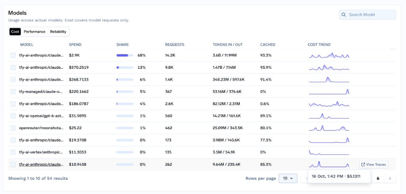This screenshot has height=194, width=406.
Task: Click the 77.3% cached value
Action: [x=266, y=140]
